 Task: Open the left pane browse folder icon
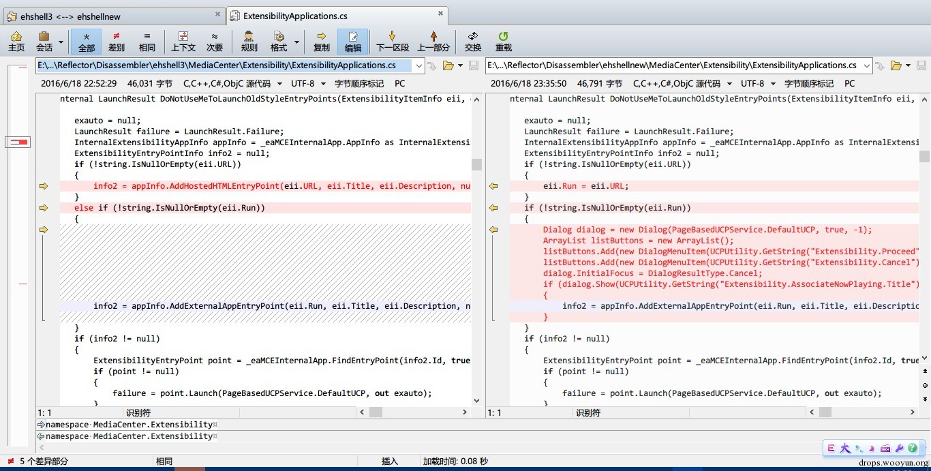448,65
